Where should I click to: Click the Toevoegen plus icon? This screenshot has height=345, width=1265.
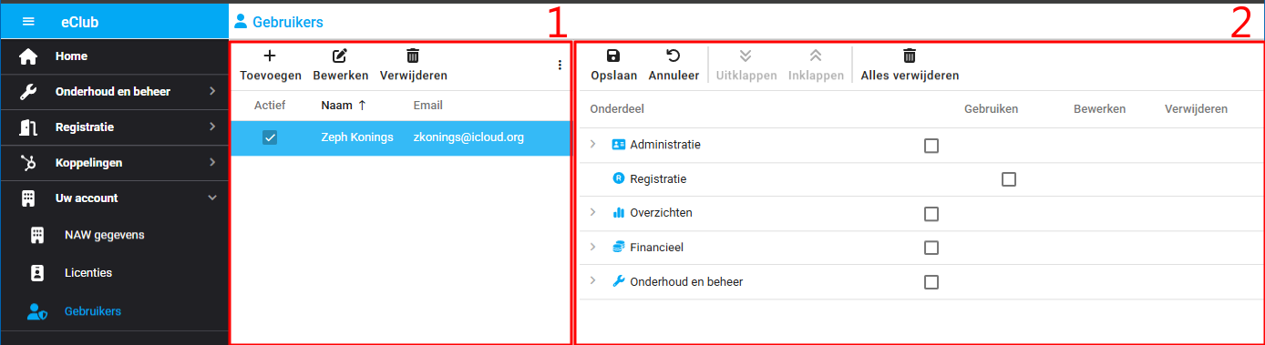pos(269,56)
